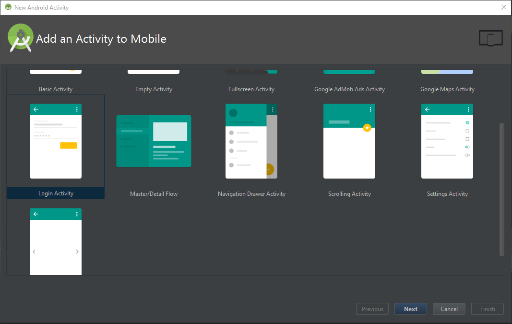Click the Fullscreen Activity label
Viewport: 512px width, 324px height.
pyautogui.click(x=251, y=89)
